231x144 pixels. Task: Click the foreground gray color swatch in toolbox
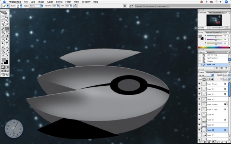(x=4, y=60)
